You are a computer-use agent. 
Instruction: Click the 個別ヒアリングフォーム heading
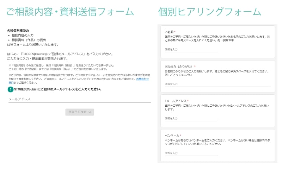(x=209, y=12)
